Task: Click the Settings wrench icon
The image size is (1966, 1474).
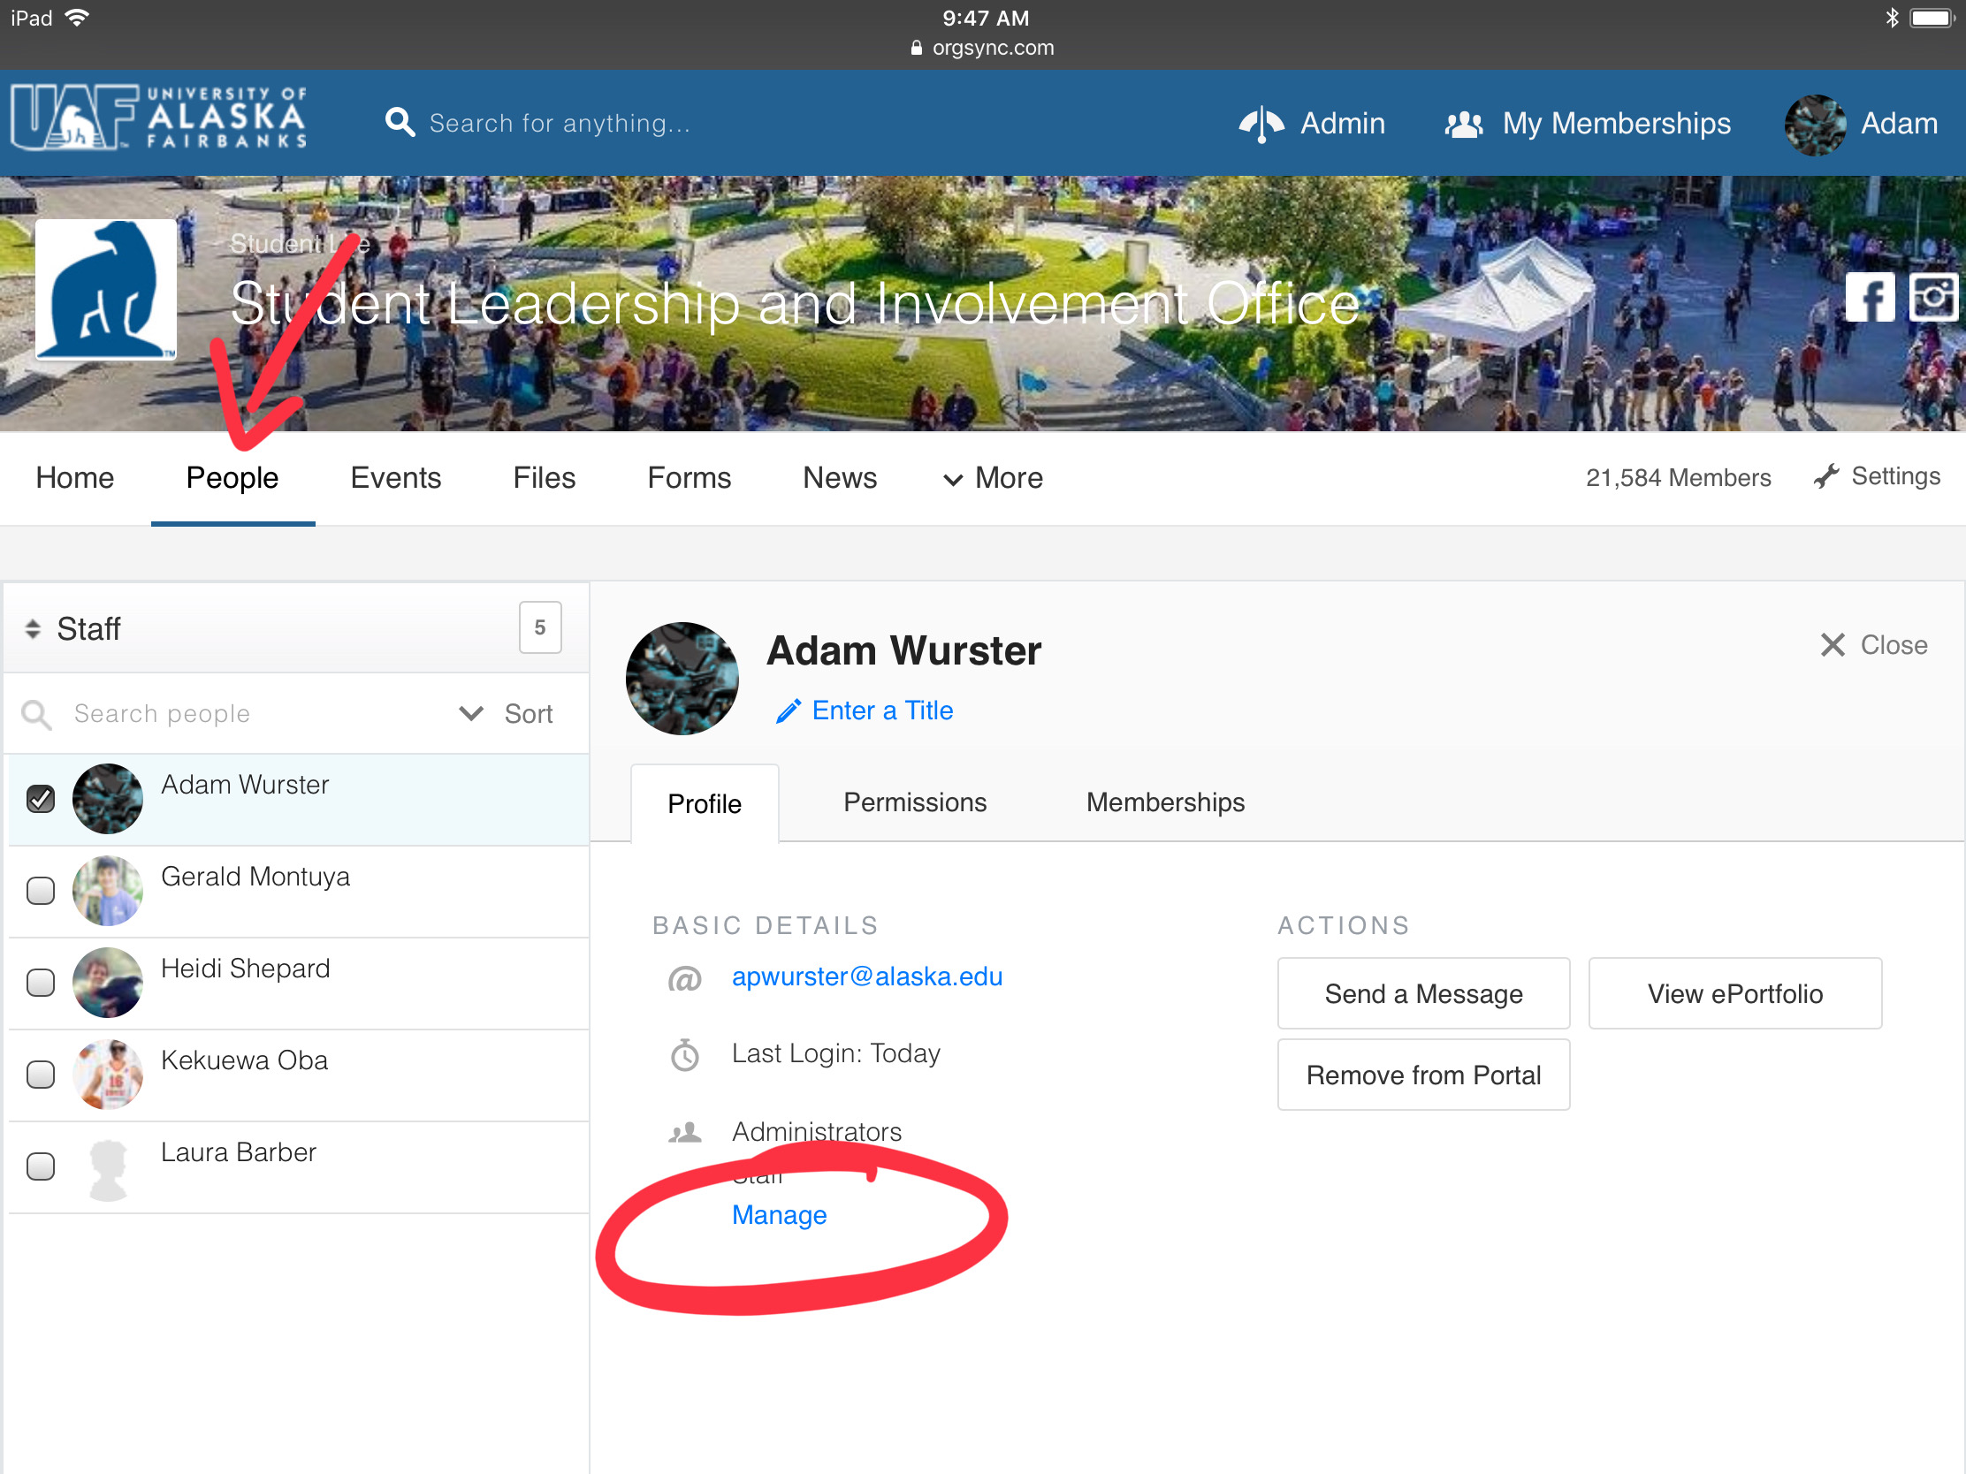Action: [x=1826, y=477]
